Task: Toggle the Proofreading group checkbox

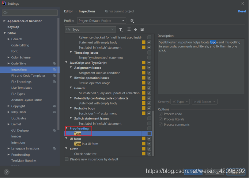Action: point(149,128)
